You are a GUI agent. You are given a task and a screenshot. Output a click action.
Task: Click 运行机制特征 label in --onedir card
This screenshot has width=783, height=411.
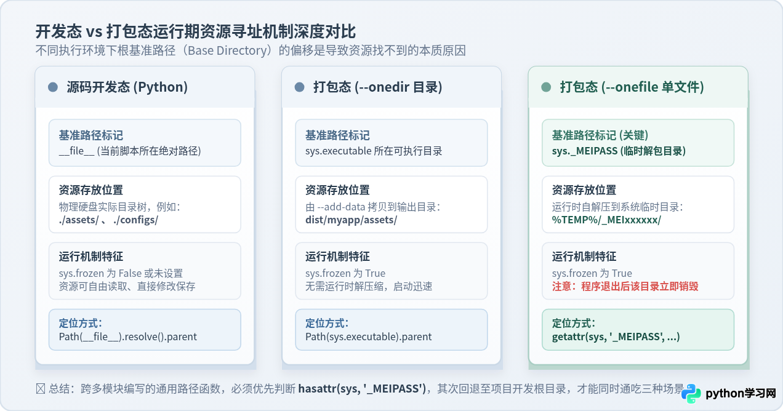[x=338, y=257]
